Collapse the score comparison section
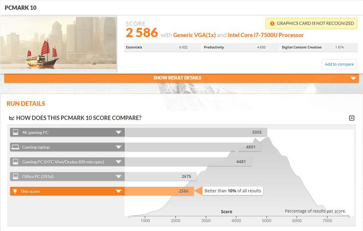The image size is (363, 231). pyautogui.click(x=351, y=118)
